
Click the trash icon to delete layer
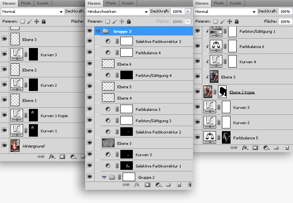189,185
